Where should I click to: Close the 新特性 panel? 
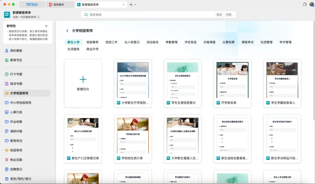[x=46, y=26]
